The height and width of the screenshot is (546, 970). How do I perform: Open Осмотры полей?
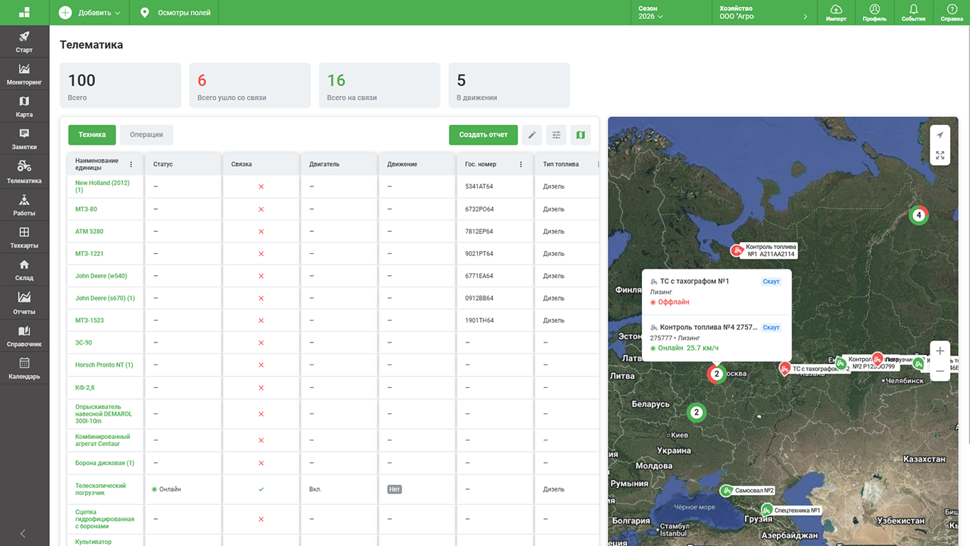point(175,13)
